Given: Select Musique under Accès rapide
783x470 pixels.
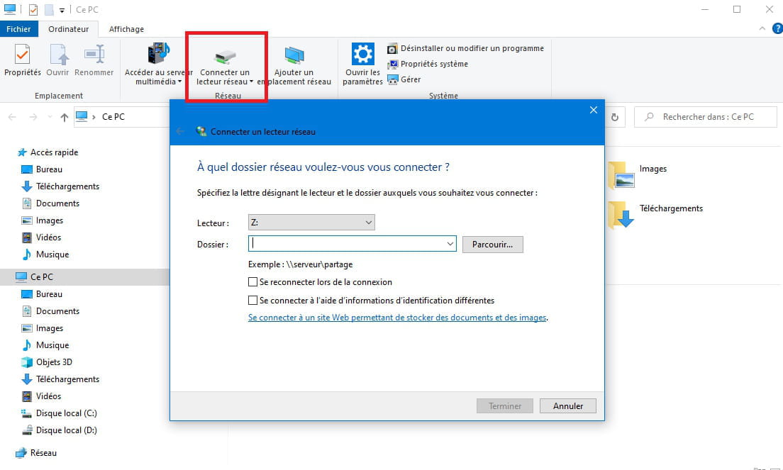Looking at the screenshot, I should (x=45, y=254).
